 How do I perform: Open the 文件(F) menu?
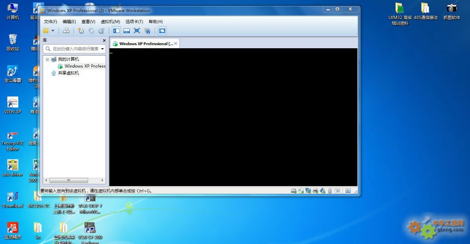pyautogui.click(x=50, y=22)
